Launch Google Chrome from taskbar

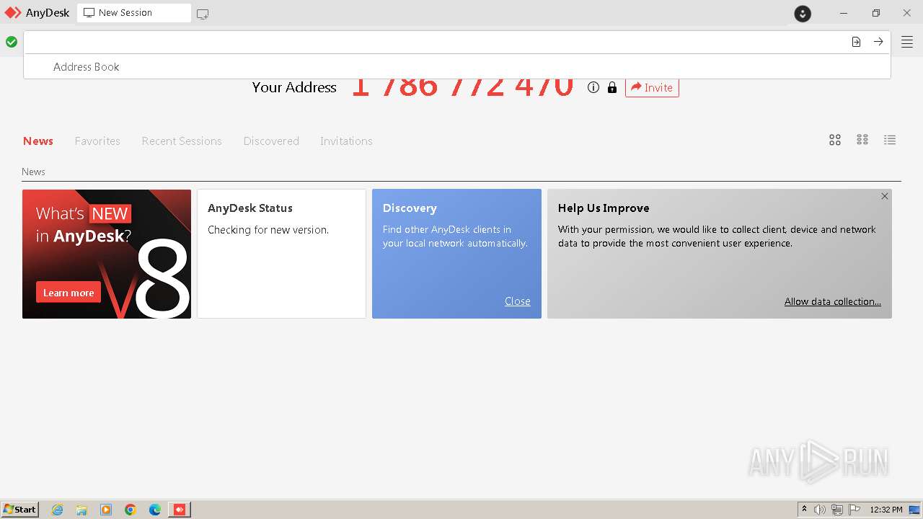[131, 510]
